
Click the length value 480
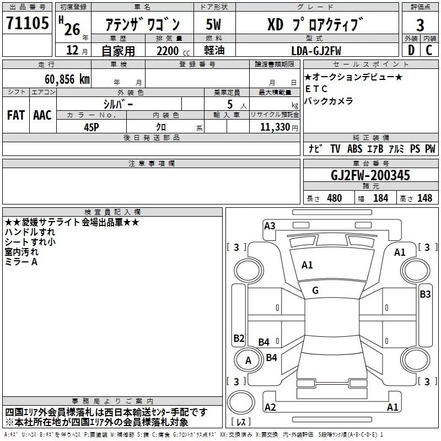(335, 198)
